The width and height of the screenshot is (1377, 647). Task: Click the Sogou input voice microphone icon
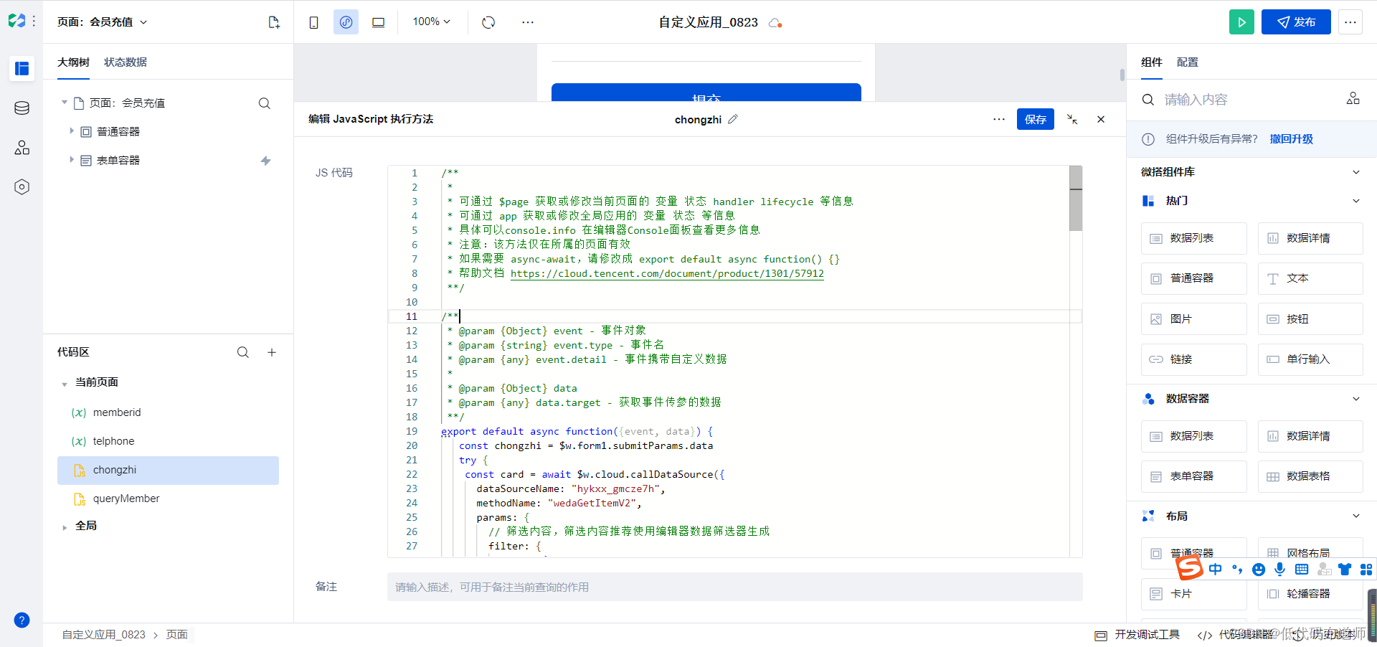pyautogui.click(x=1280, y=569)
